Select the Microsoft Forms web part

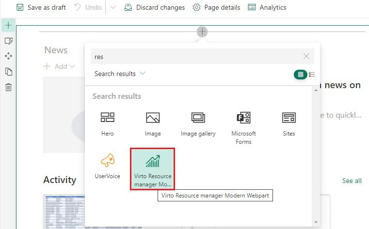pos(243,128)
